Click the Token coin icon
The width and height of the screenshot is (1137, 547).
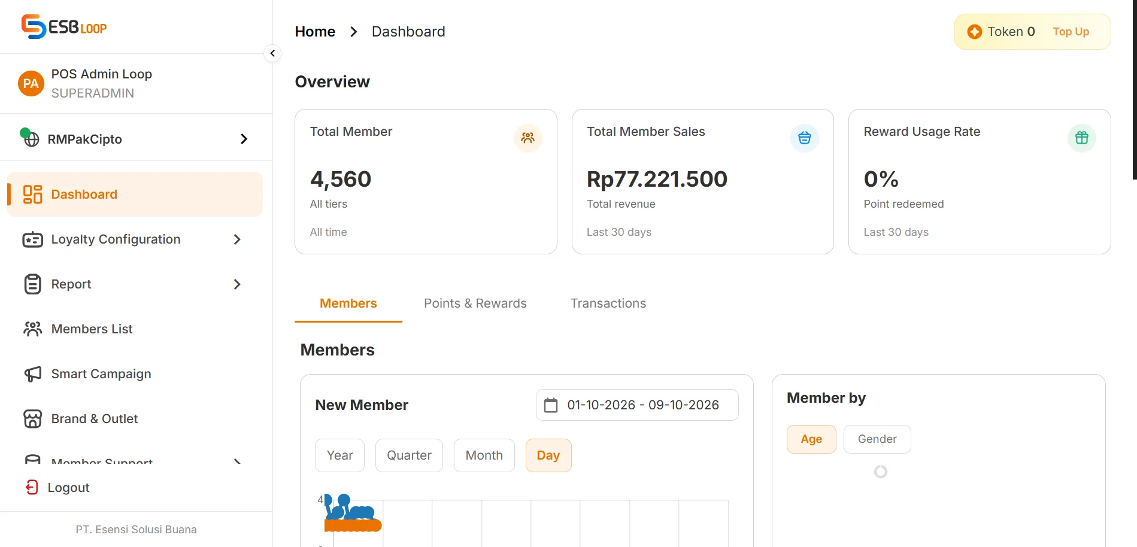[975, 32]
